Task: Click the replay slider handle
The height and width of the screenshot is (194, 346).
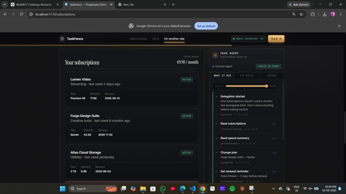Action: (x=266, y=86)
